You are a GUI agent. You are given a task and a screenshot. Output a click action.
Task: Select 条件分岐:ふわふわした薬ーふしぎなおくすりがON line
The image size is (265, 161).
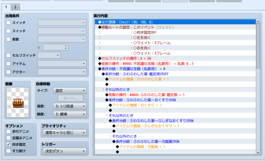[x=175, y=121]
